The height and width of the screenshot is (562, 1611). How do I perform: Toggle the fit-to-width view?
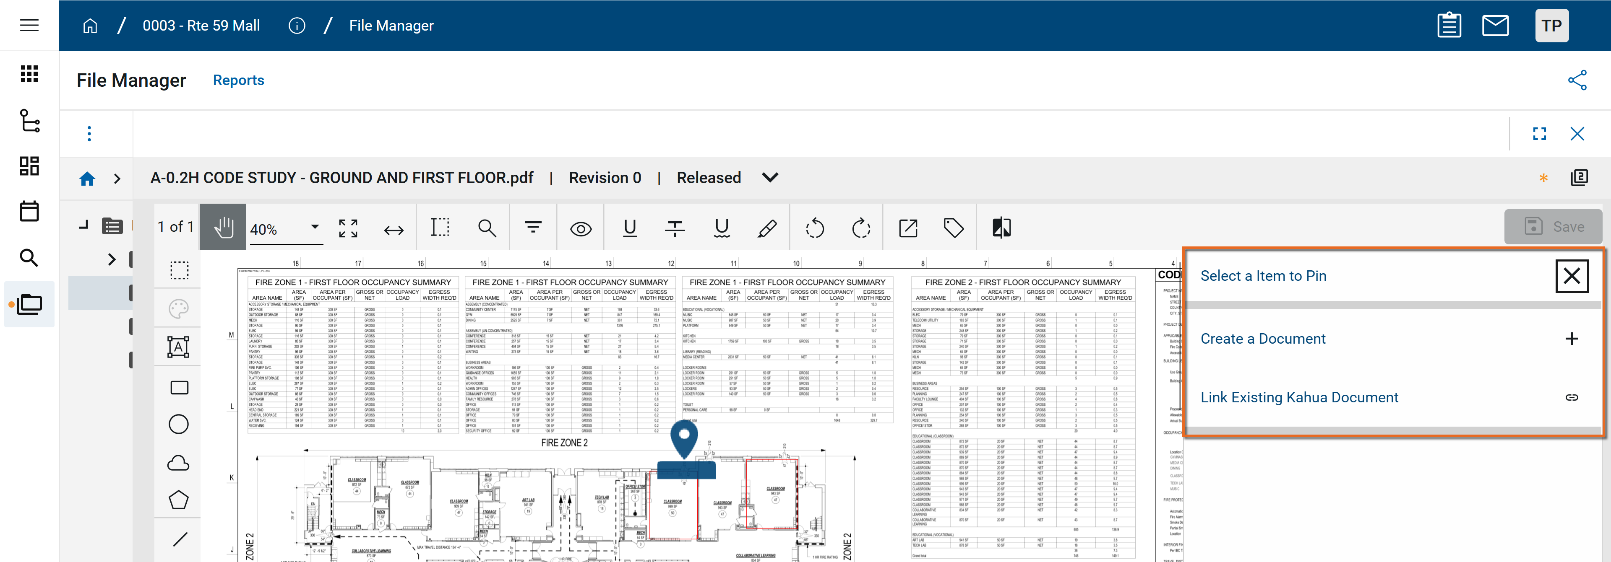(394, 230)
